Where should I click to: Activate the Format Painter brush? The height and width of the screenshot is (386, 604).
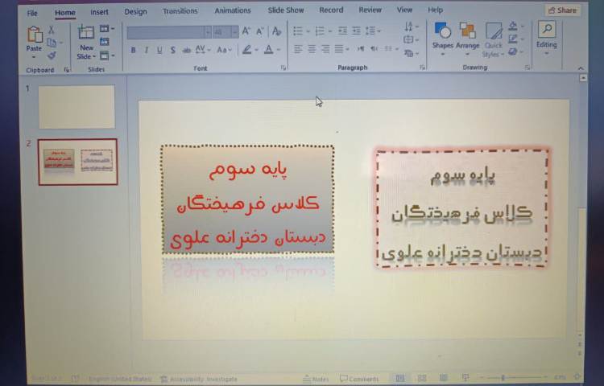click(52, 55)
